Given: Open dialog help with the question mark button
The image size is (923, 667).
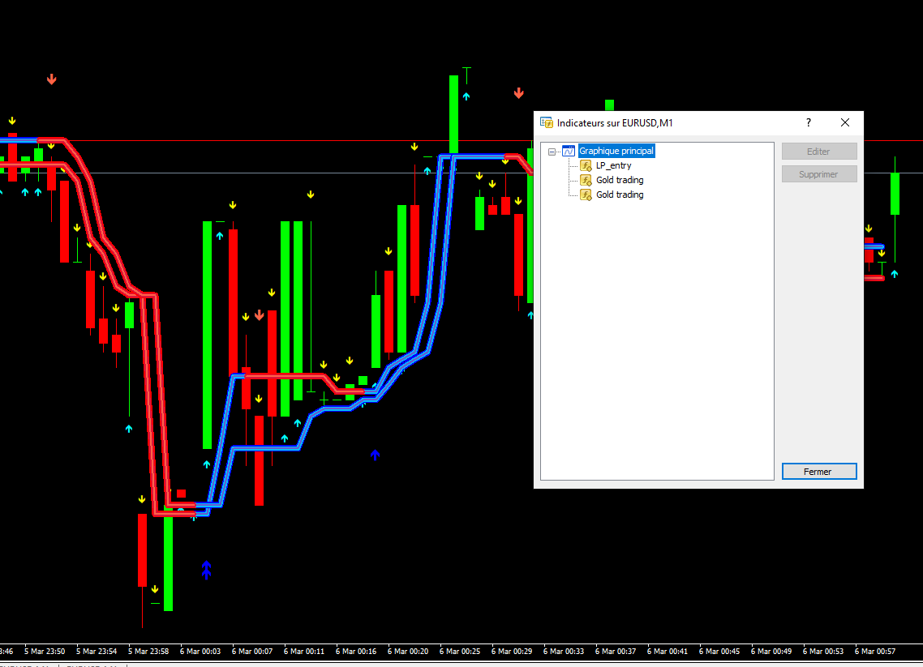Looking at the screenshot, I should click(808, 122).
